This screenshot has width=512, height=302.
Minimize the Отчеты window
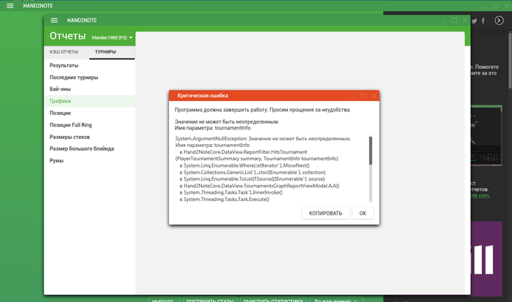(443, 20)
